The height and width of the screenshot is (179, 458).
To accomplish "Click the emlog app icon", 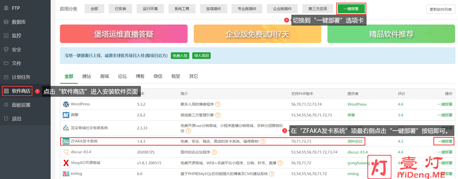I will [x=66, y=174].
